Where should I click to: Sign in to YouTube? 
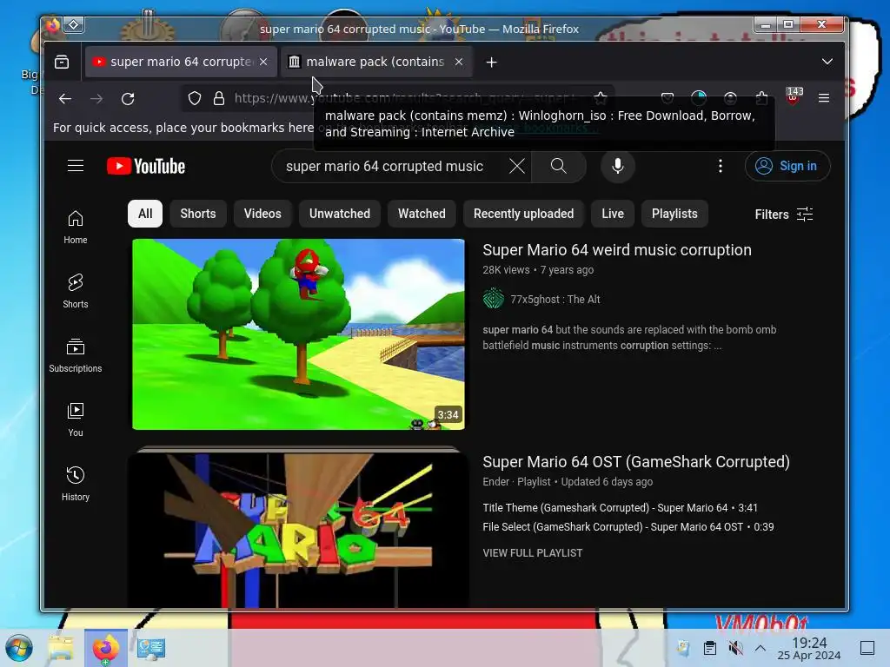point(787,166)
